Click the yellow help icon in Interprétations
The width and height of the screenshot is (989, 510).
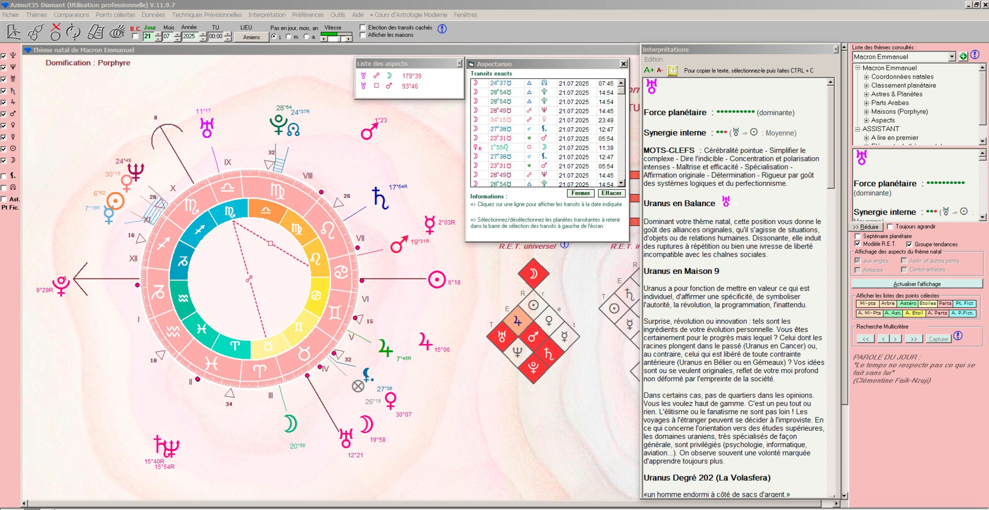(673, 71)
